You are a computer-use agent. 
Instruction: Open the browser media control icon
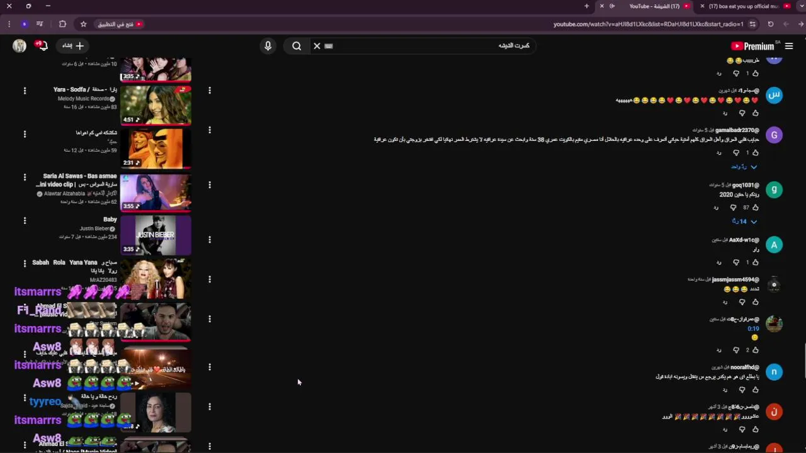pos(40,24)
